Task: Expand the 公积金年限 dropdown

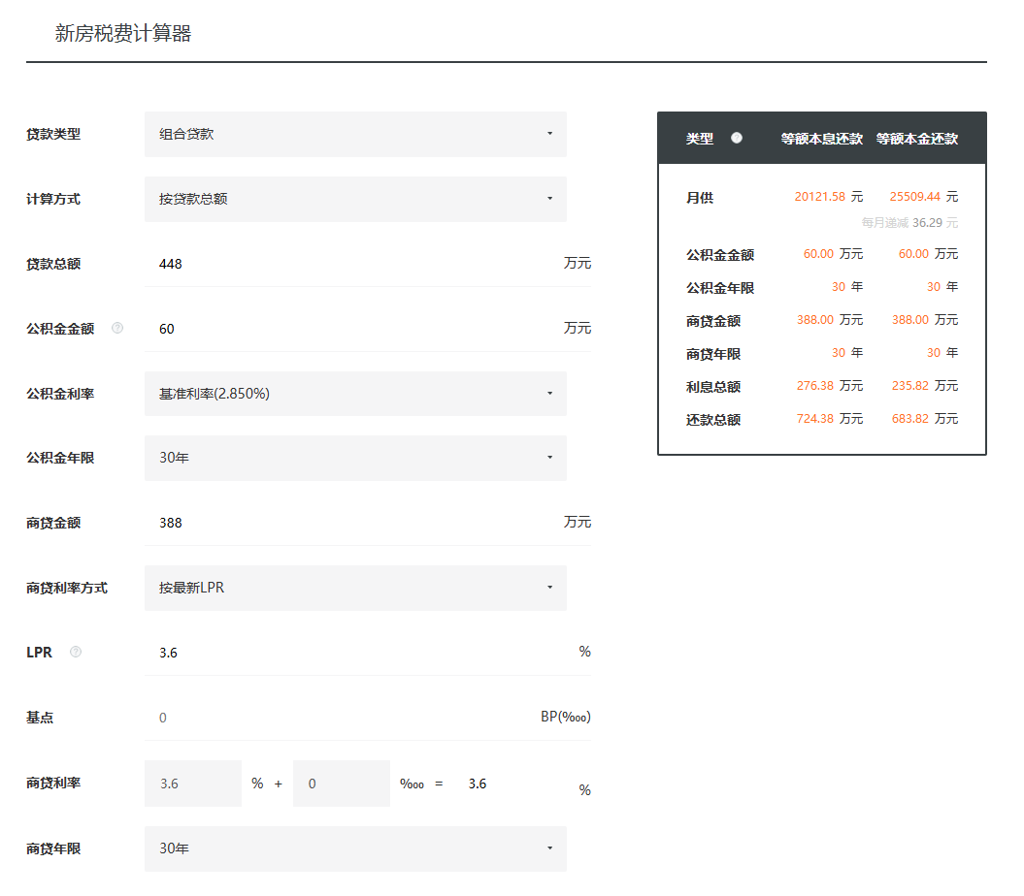Action: 355,458
